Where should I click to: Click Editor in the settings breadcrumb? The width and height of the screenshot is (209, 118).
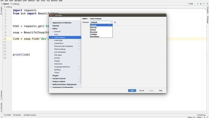(85, 19)
